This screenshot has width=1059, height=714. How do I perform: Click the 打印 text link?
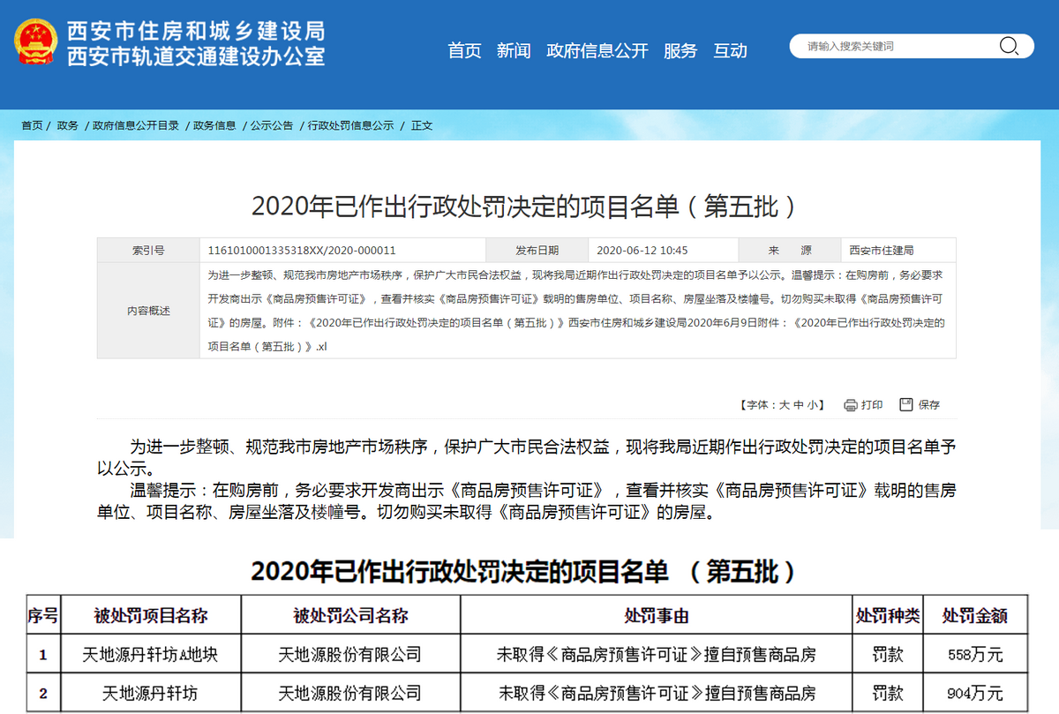[x=872, y=405]
